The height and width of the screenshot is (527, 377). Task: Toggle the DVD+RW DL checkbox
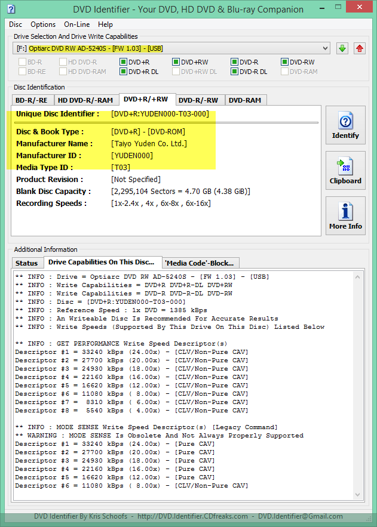(x=176, y=71)
